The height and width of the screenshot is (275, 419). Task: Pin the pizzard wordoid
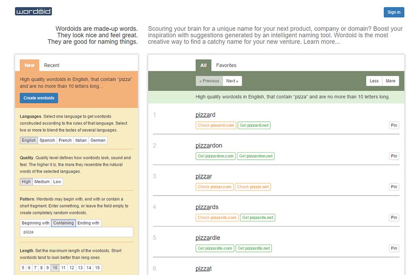[x=394, y=125]
